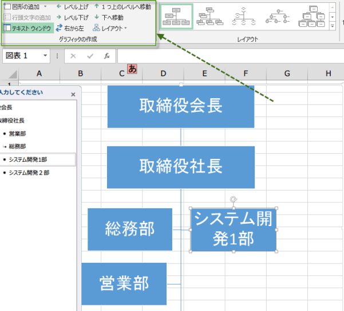Image resolution: width=344 pixels, height=311 pixels.
Task: Close the SmartArt text pane
Action: click(x=73, y=94)
